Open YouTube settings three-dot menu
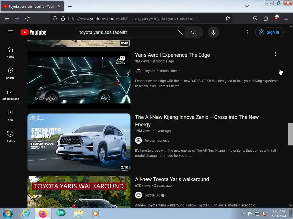 (247, 32)
